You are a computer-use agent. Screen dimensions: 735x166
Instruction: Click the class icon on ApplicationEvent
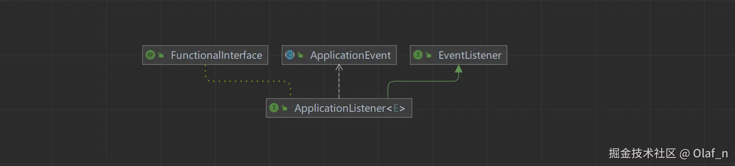click(x=290, y=55)
